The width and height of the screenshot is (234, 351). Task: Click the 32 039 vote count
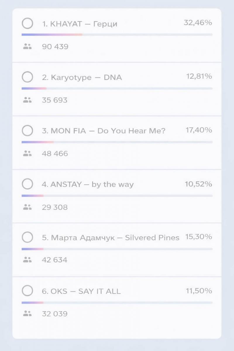coord(55,314)
